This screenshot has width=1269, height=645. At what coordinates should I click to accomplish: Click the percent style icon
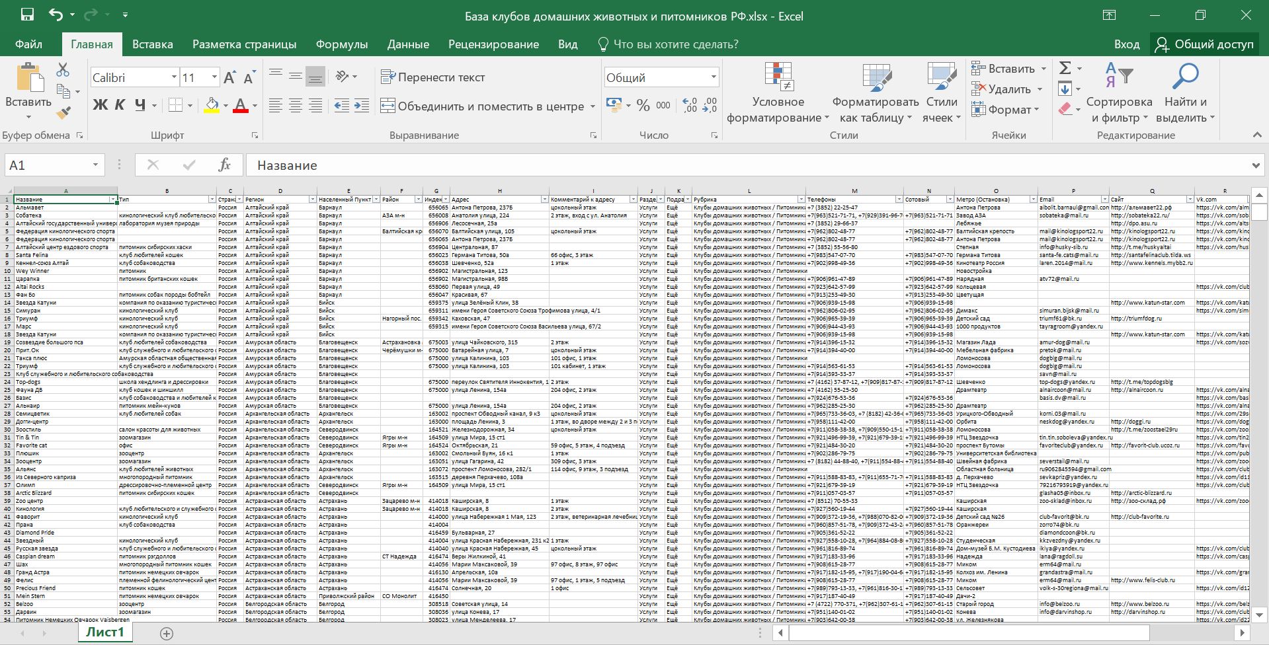tap(643, 106)
